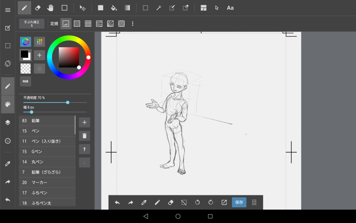Screen dimensions: 356x223
Task: Open the hamburger main menu
Action: pos(8,10)
